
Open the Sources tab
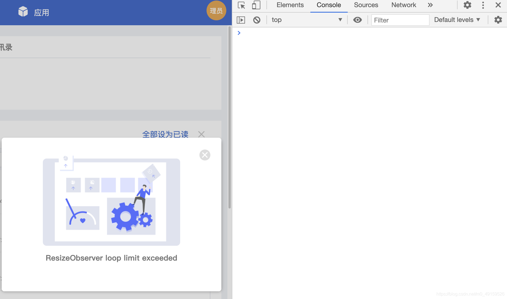tap(366, 5)
